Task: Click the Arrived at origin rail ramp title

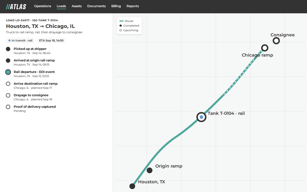Action: point(34,60)
